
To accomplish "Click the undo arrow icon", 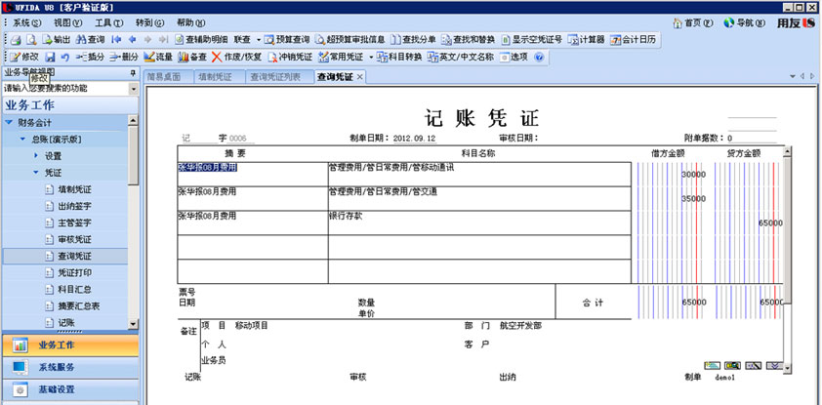I will pos(65,58).
